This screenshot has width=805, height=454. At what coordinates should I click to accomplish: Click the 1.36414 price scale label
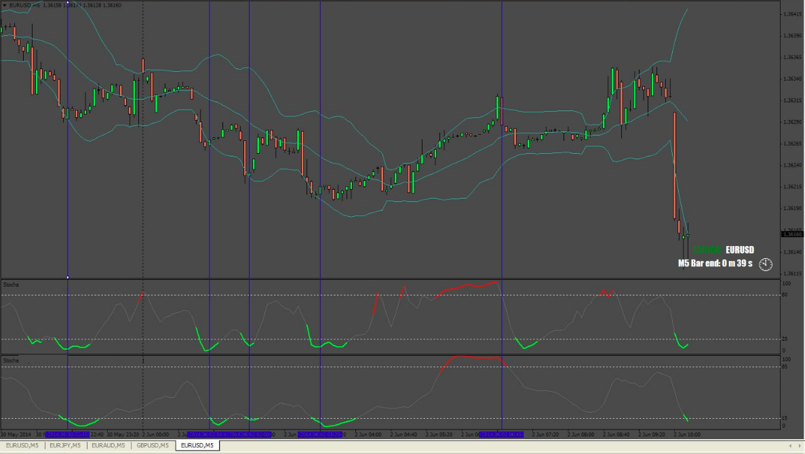pos(791,14)
